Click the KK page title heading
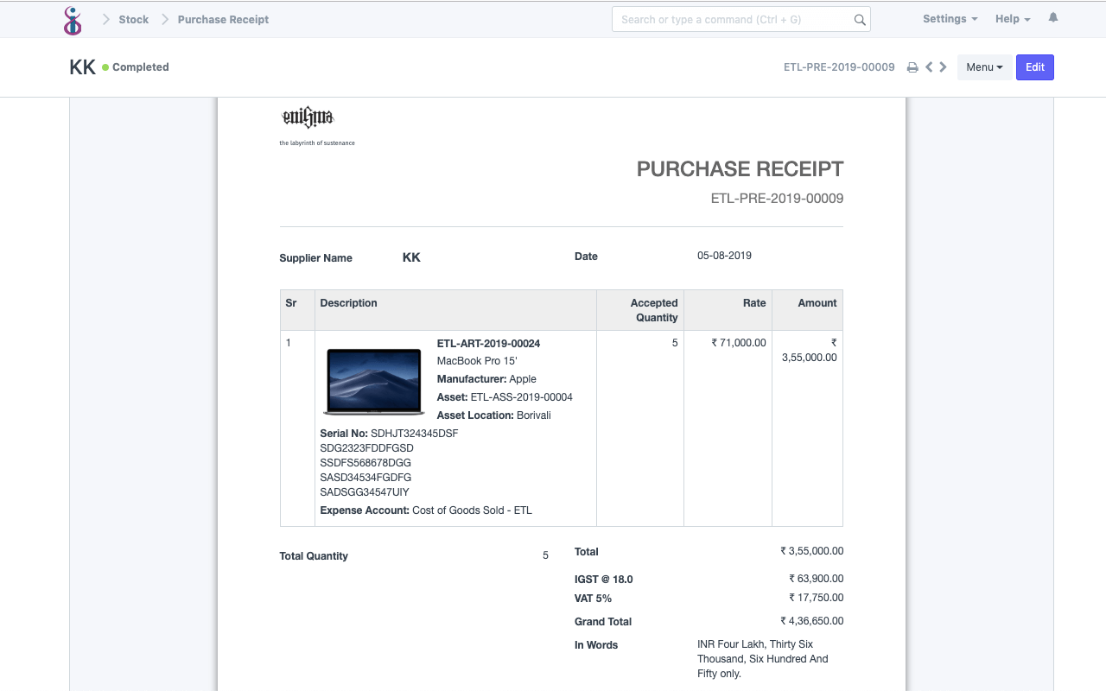 [82, 67]
